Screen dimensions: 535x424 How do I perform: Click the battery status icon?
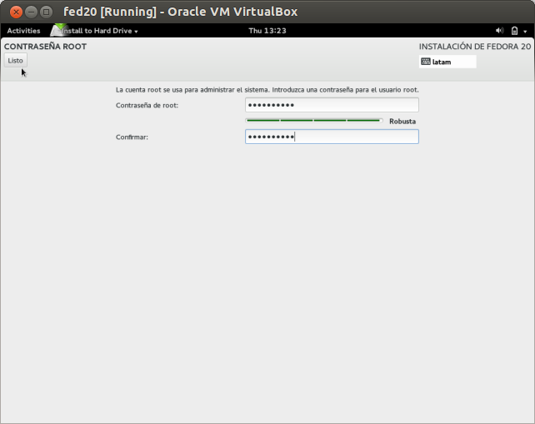point(514,31)
